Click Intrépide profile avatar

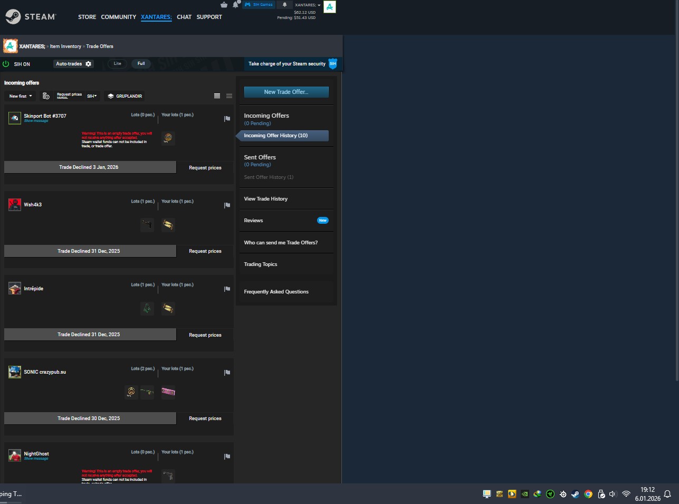coord(15,288)
